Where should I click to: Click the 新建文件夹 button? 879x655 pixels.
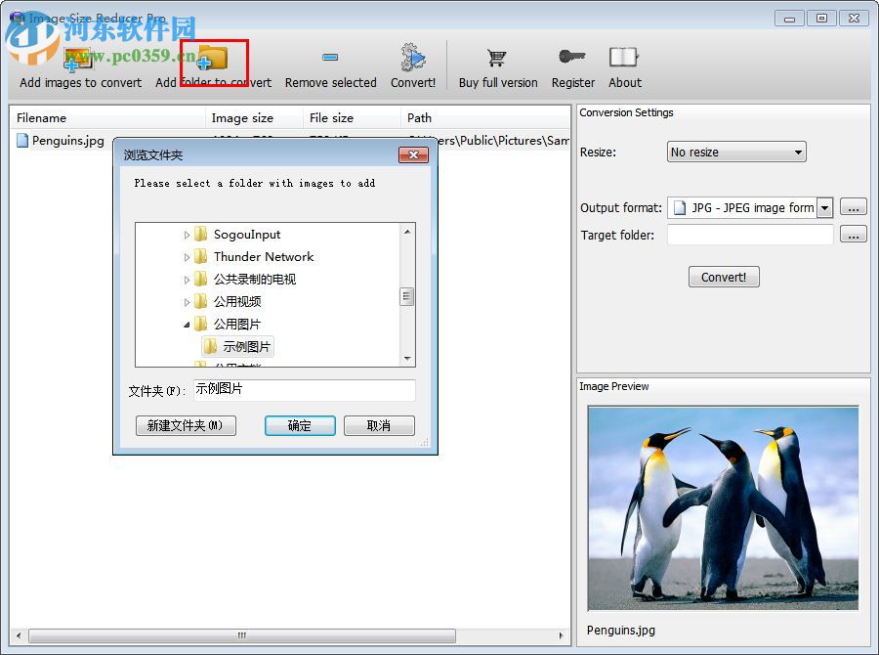click(x=186, y=425)
